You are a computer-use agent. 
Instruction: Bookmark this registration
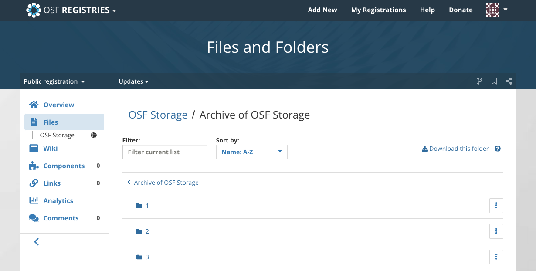pyautogui.click(x=494, y=81)
